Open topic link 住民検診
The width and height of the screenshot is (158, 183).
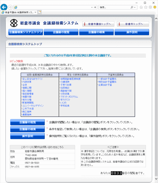coord(65,88)
